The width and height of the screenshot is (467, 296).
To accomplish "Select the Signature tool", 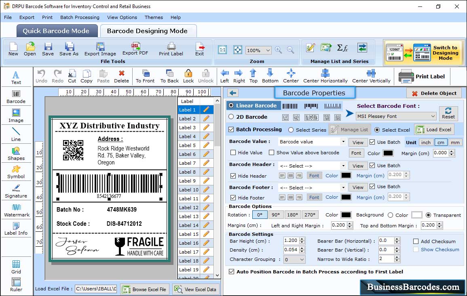I will (x=16, y=191).
